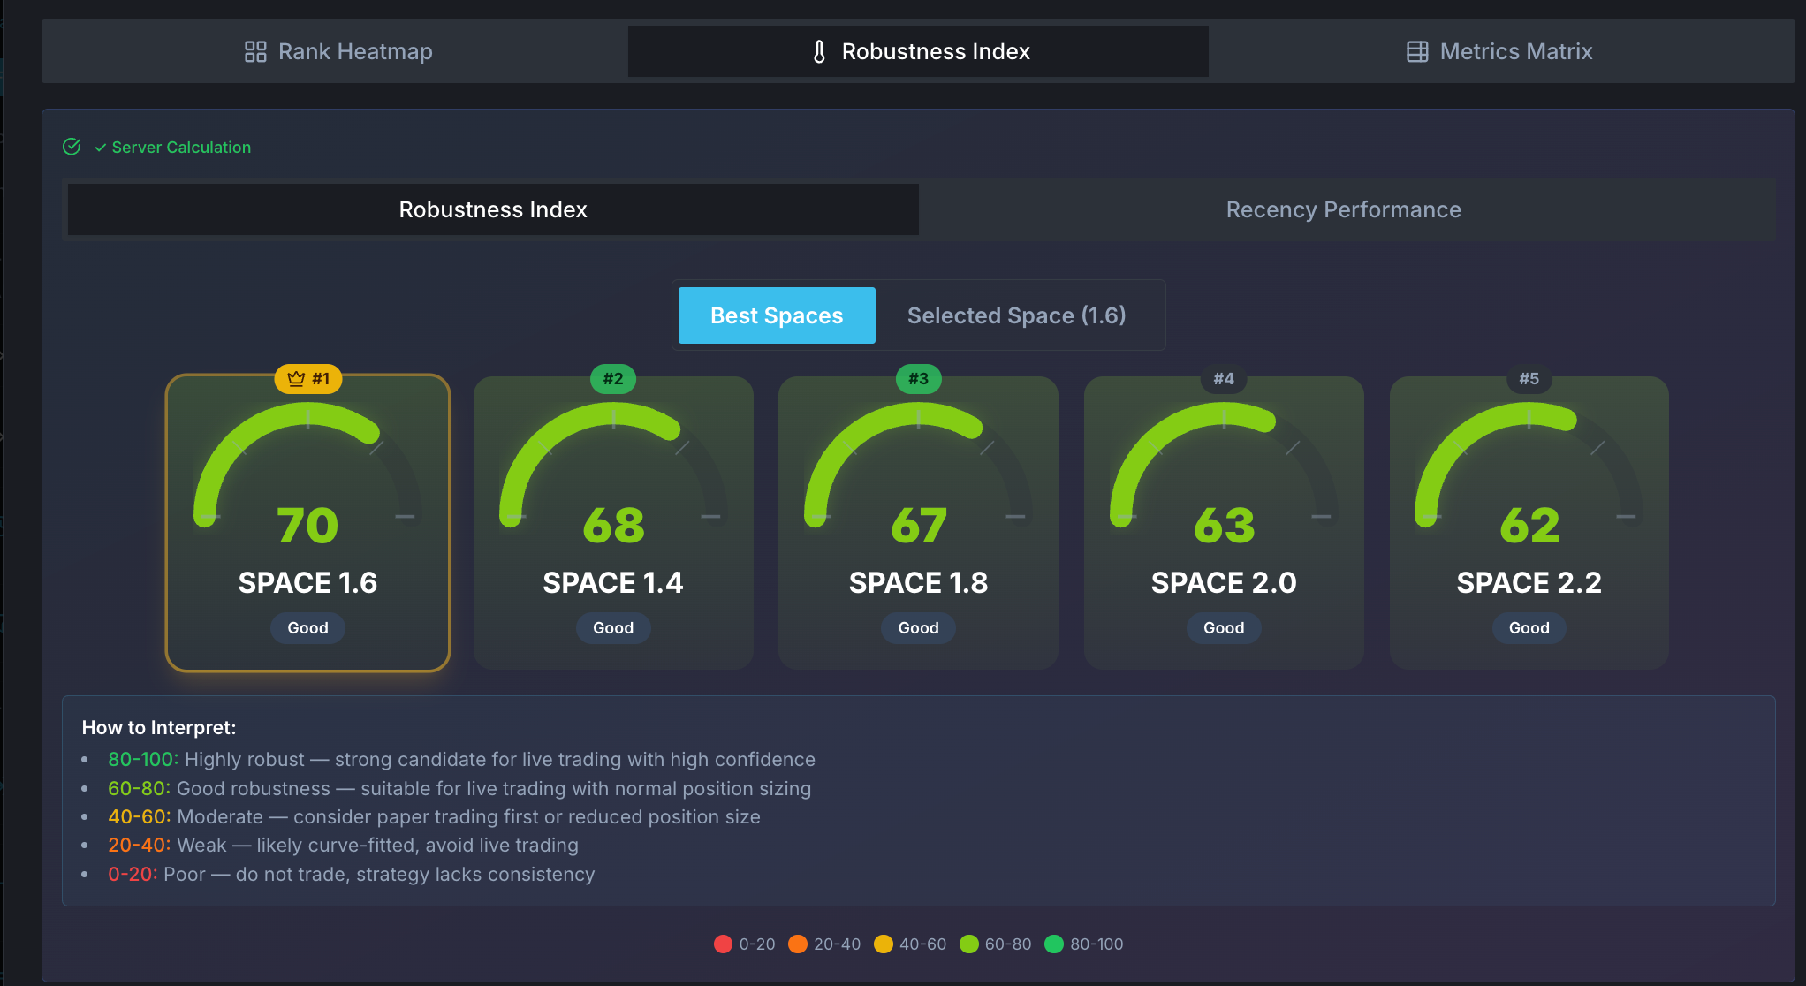Click the Rank Heatmap grid icon
Image resolution: width=1806 pixels, height=986 pixels.
(x=255, y=51)
